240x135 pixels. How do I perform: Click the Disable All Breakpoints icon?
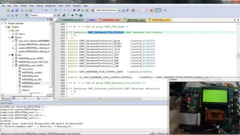coord(147,10)
